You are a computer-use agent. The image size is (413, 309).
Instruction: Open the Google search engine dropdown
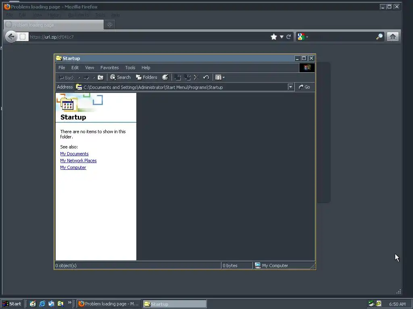coord(302,37)
